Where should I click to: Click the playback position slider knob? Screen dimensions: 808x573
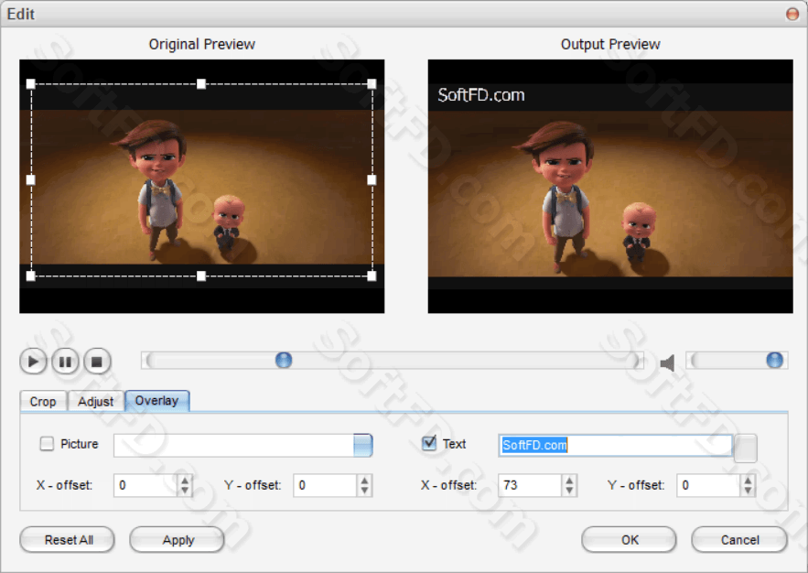click(x=284, y=360)
